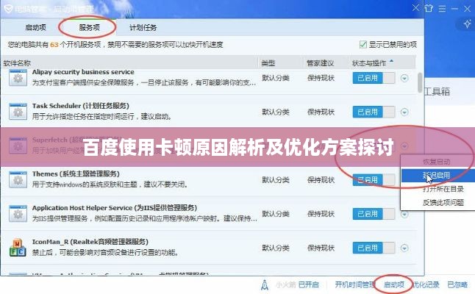This screenshot has height=294, width=475.
Task: Click the Alipay security business service name
Action: point(83,72)
